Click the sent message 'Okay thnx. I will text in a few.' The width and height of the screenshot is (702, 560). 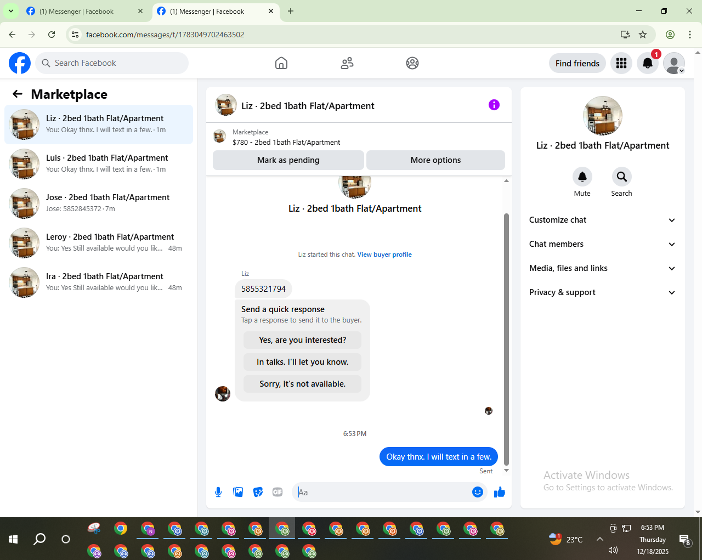click(x=439, y=457)
